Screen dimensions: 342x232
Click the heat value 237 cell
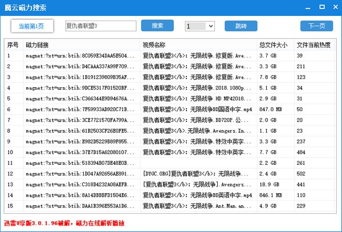(301, 141)
